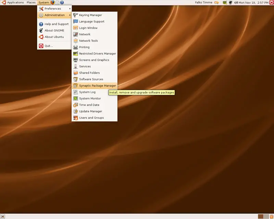This screenshot has height=219, width=274.
Task: Choose Quit... from the System menu
Action: (54, 46)
